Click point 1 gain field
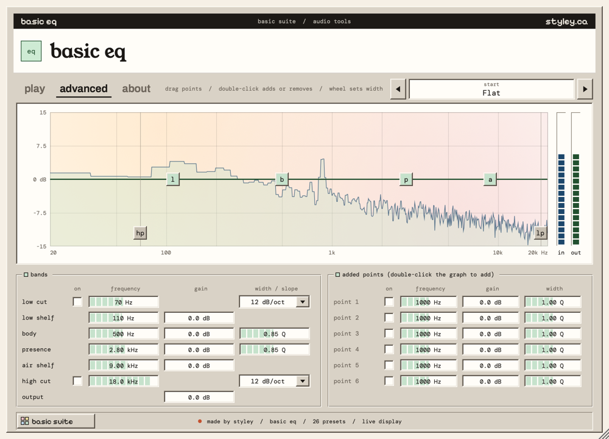The height and width of the screenshot is (439, 609). [x=490, y=302]
